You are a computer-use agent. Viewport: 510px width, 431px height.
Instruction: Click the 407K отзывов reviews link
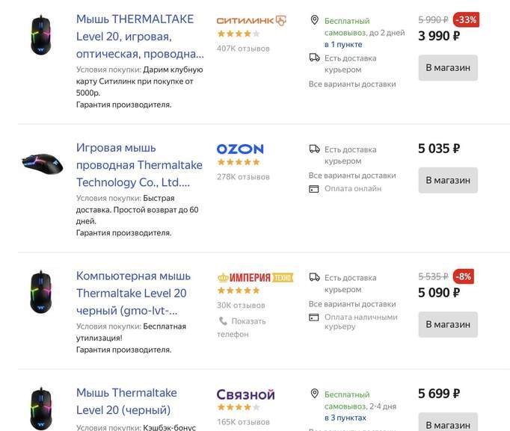tap(243, 49)
